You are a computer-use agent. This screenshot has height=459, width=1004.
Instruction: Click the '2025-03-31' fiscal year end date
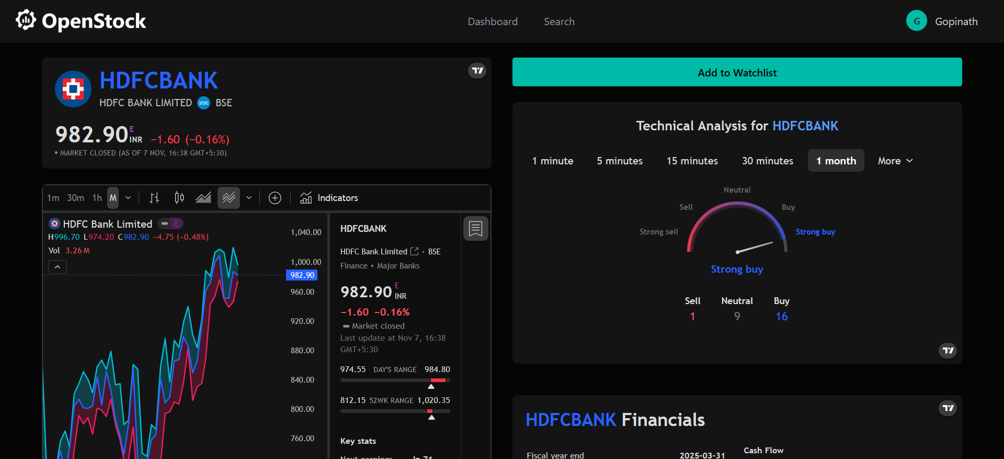pyautogui.click(x=702, y=455)
